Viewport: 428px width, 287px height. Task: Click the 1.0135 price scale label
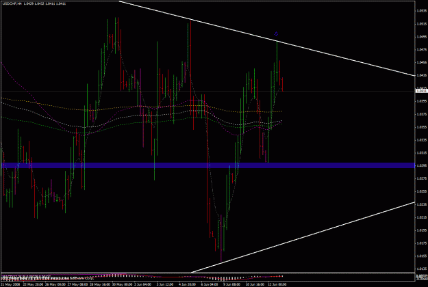[421, 269]
